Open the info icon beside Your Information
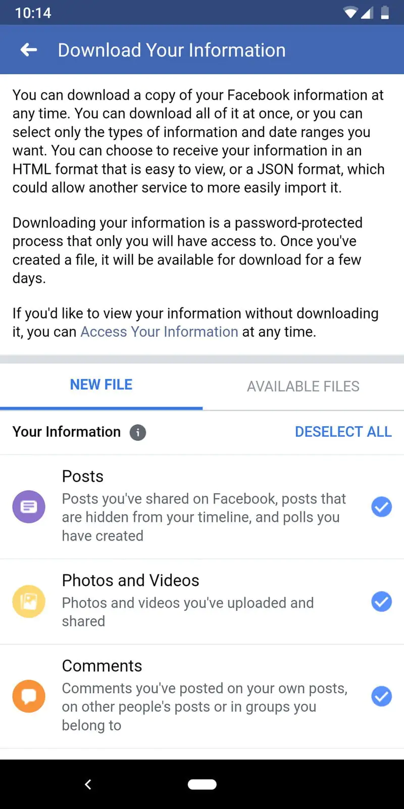 tap(137, 432)
